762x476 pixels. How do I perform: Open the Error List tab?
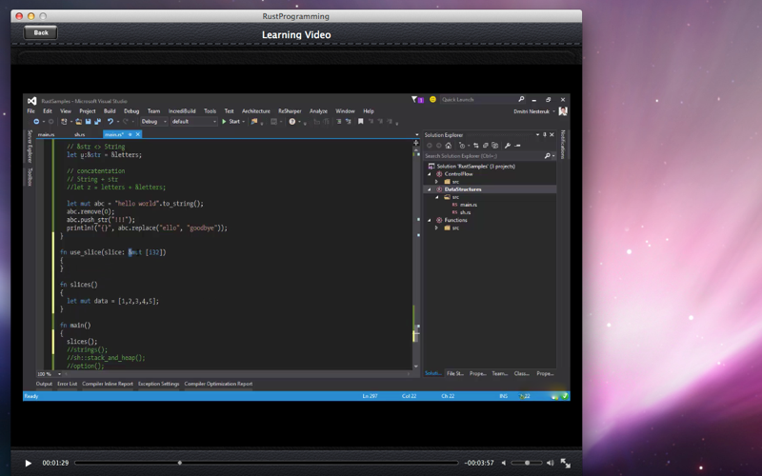pos(67,384)
